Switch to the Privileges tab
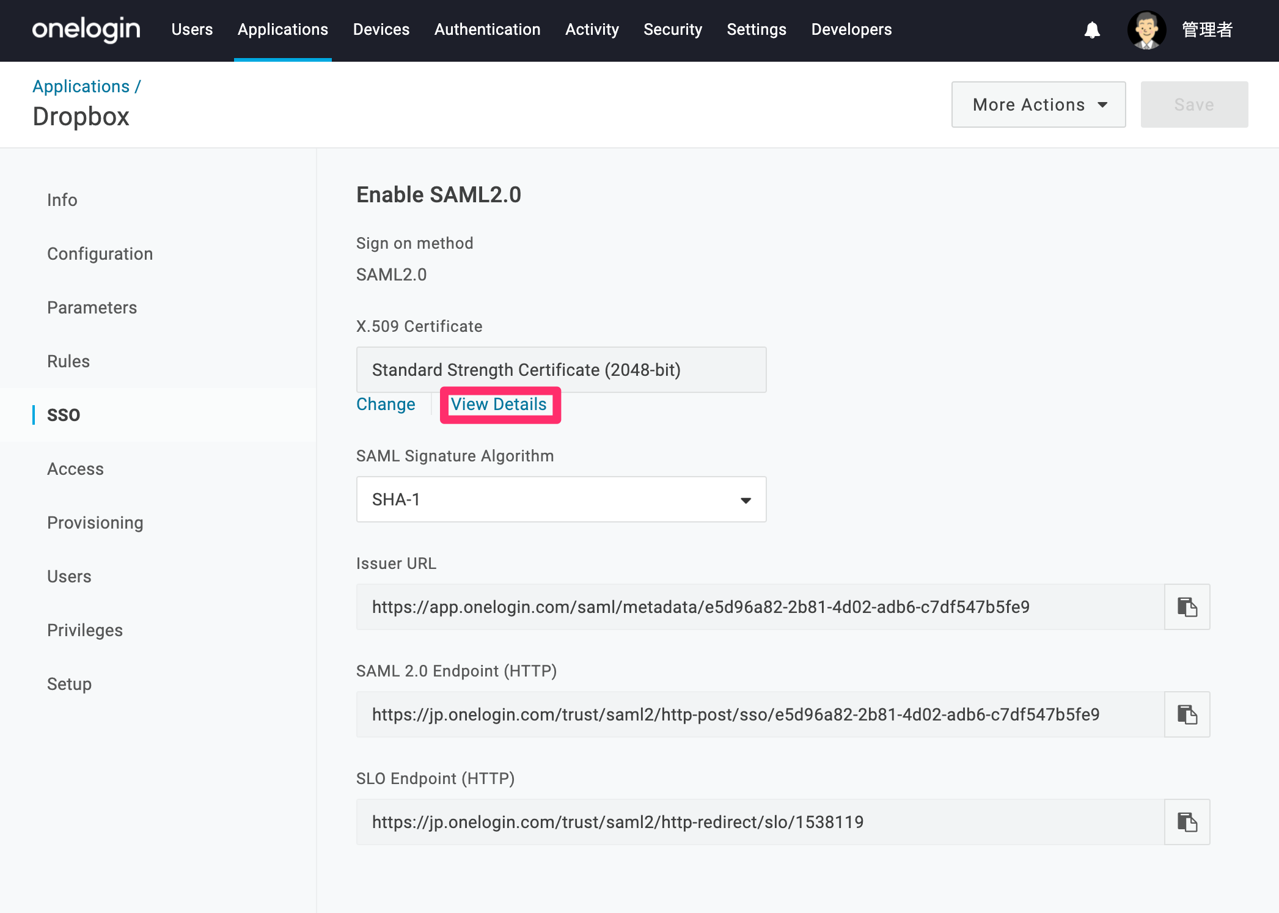This screenshot has height=913, width=1279. pyautogui.click(x=85, y=630)
